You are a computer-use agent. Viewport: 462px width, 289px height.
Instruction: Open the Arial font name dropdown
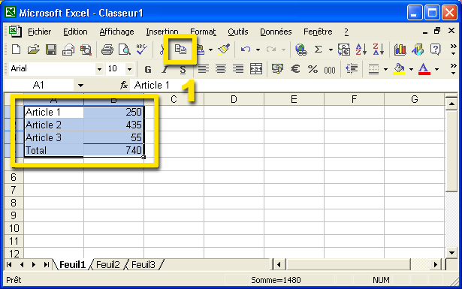click(99, 69)
